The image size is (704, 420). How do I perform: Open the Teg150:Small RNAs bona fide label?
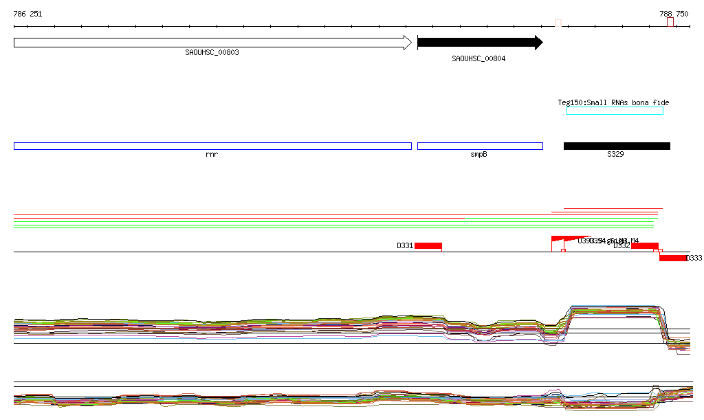pos(613,102)
